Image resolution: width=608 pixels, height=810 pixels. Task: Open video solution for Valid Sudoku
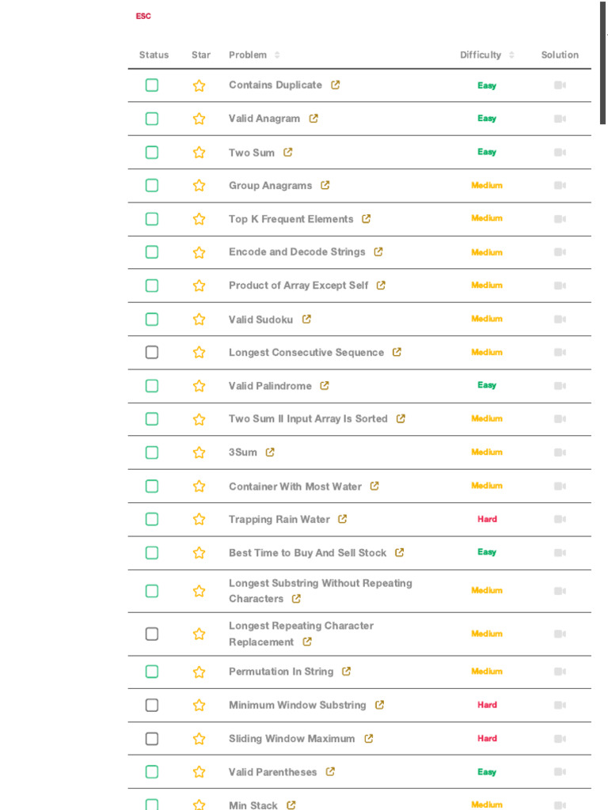coord(560,320)
